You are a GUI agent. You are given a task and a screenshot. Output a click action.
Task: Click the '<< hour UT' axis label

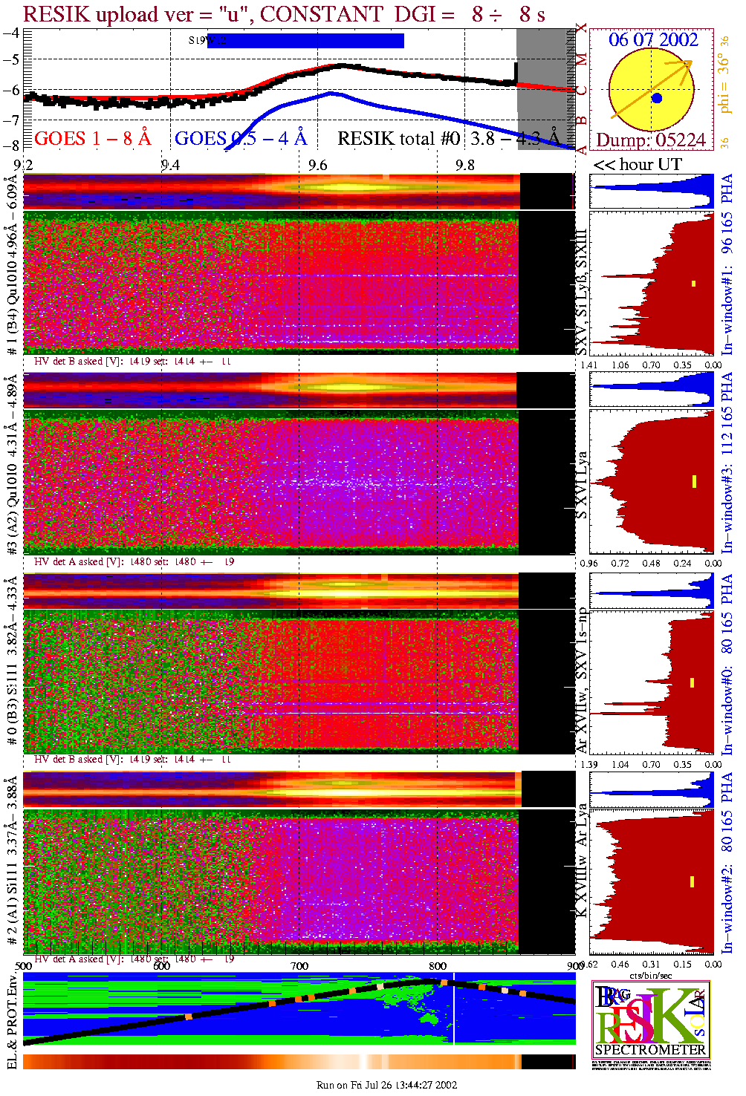[637, 165]
